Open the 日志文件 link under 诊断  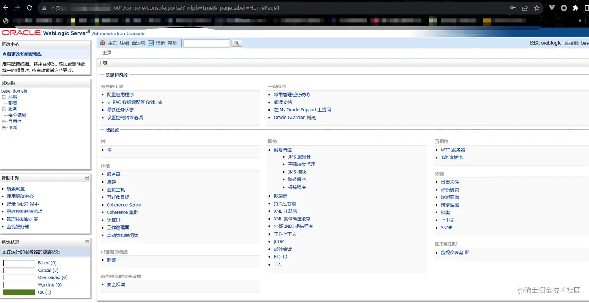[x=450, y=182]
